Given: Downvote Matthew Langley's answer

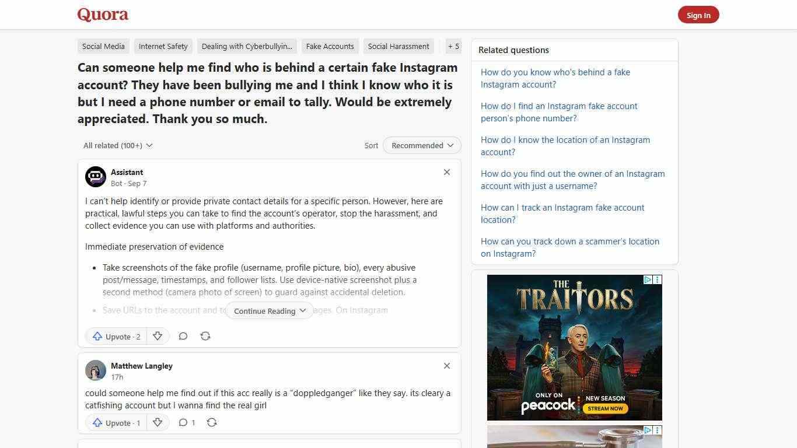Looking at the screenshot, I should (157, 422).
